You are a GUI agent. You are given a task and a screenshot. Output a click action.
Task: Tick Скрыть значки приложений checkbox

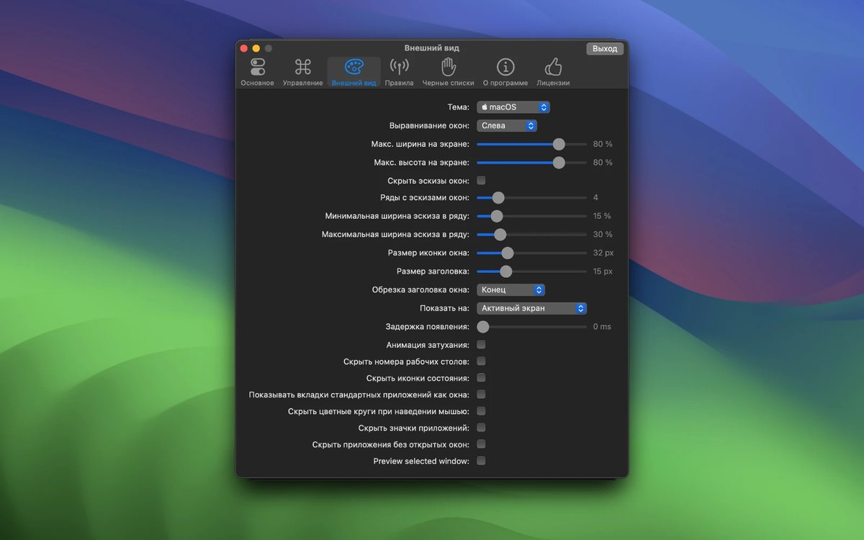click(x=481, y=428)
